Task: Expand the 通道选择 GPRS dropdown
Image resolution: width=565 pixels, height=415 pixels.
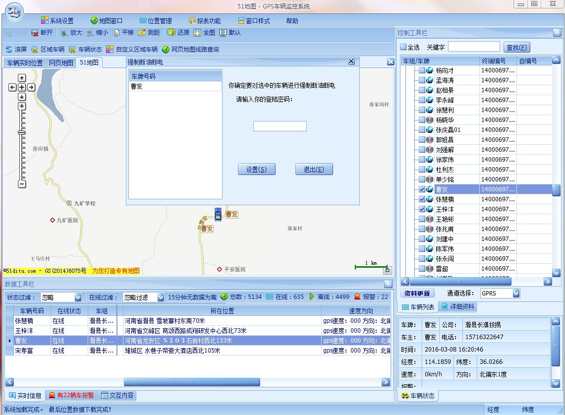Action: pyautogui.click(x=516, y=294)
